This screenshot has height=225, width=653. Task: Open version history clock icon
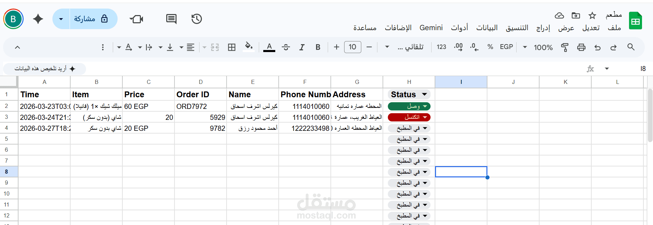click(197, 19)
